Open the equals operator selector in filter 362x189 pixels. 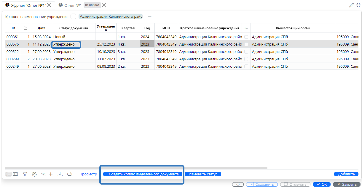pos(74,17)
